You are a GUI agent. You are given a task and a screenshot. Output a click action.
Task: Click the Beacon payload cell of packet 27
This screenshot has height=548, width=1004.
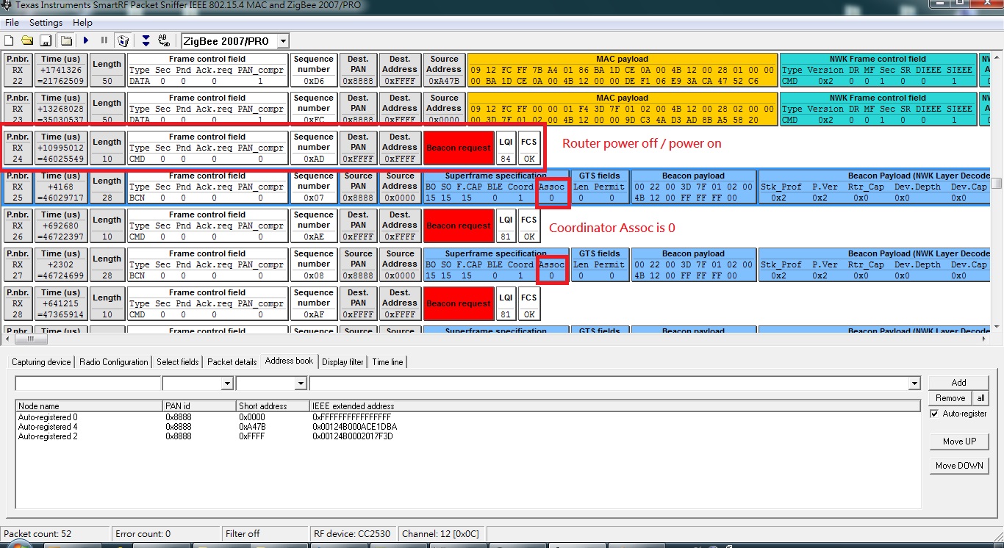point(693,265)
